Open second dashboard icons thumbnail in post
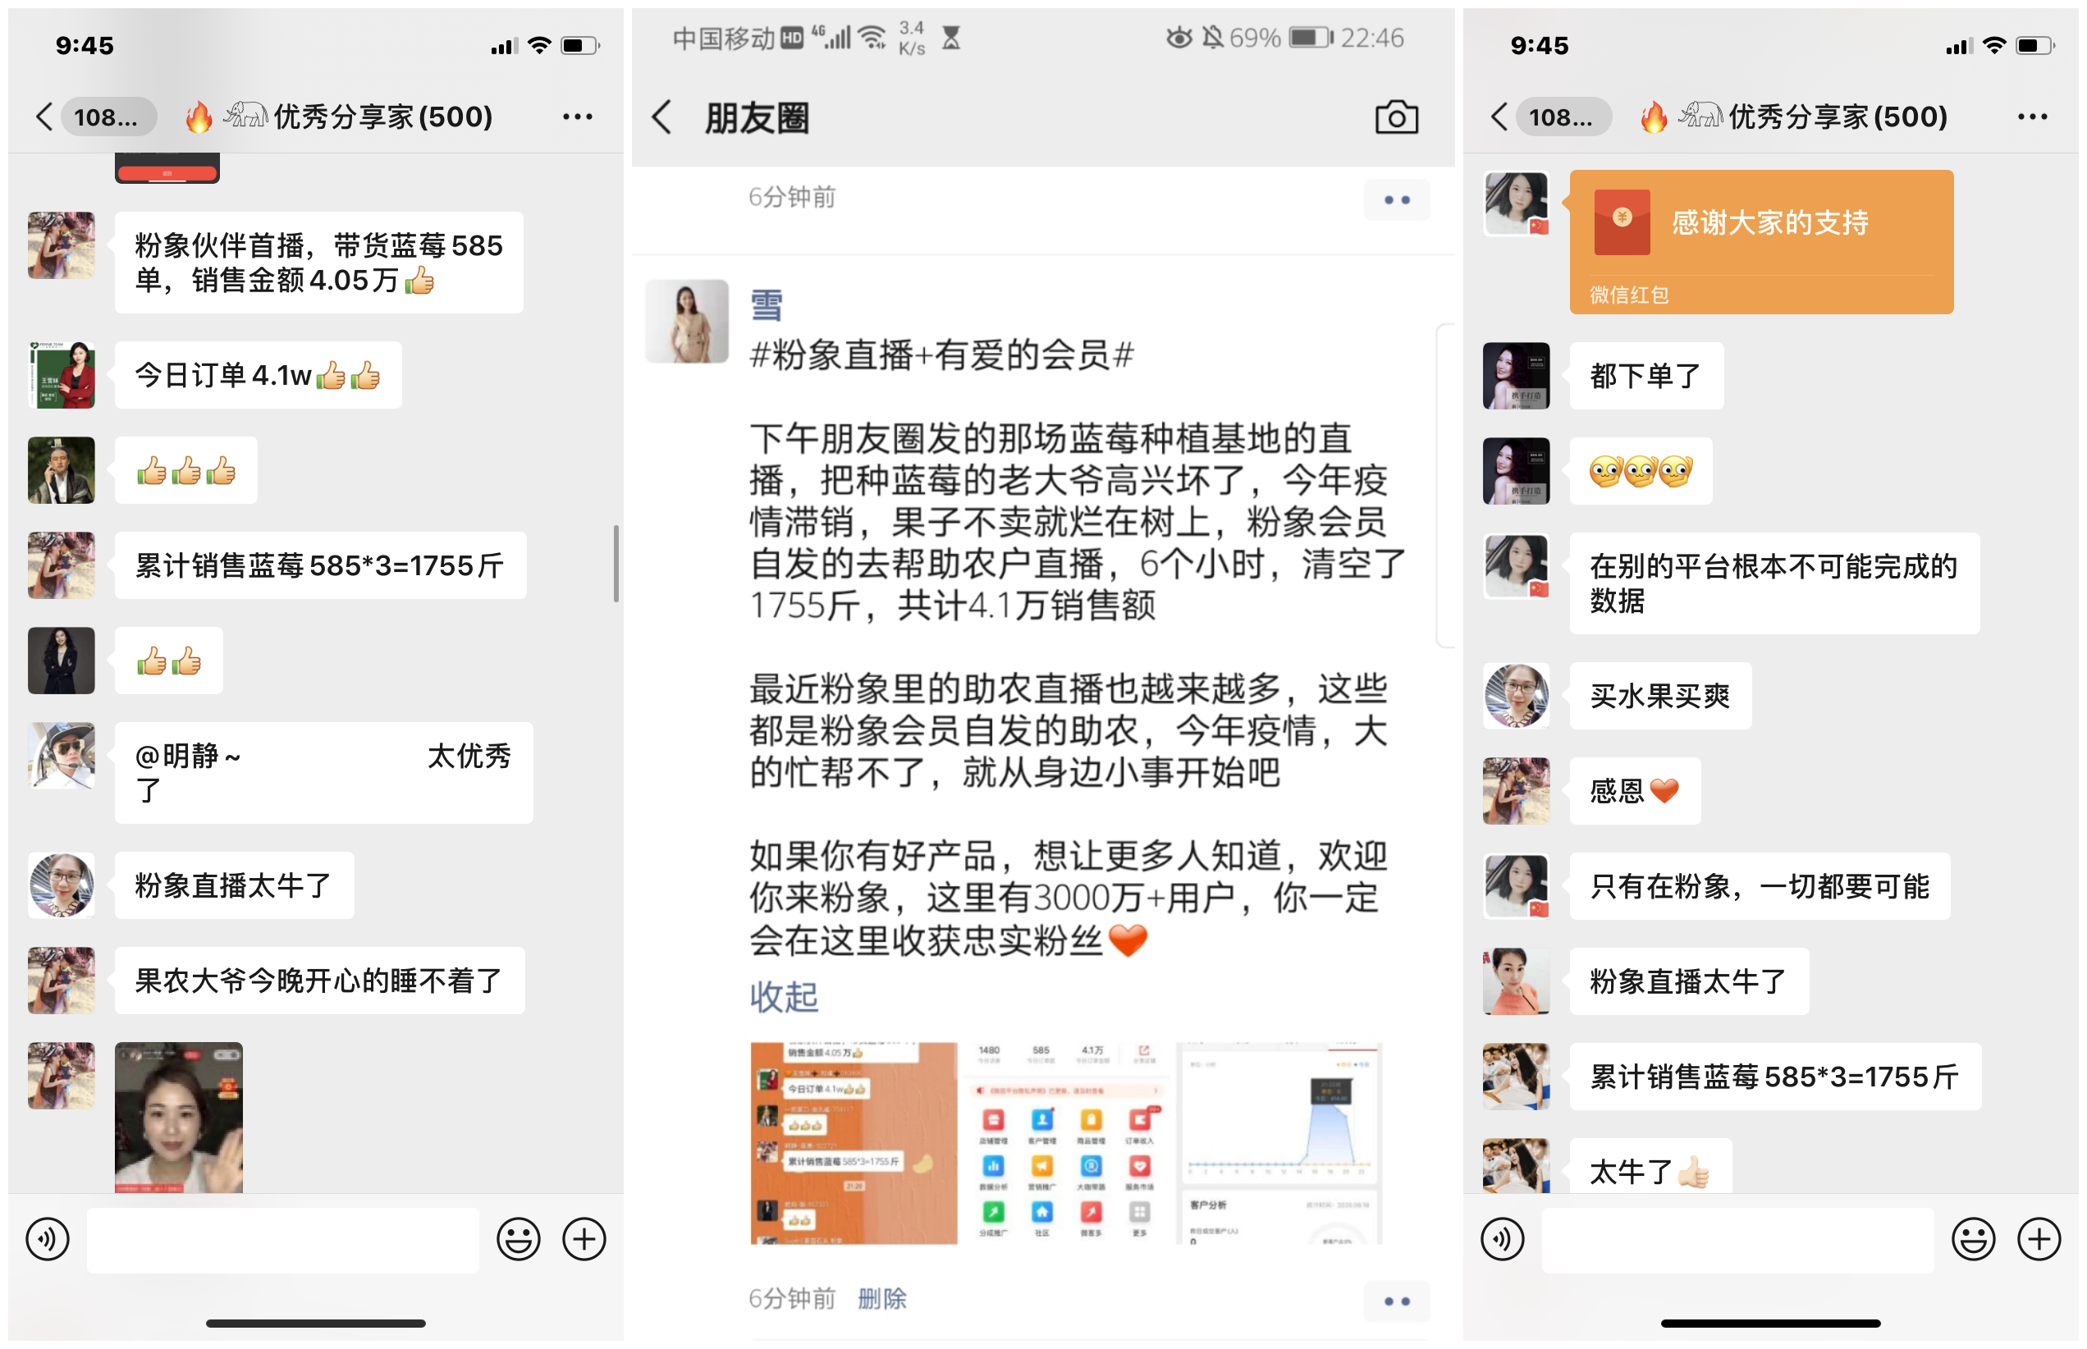This screenshot has height=1349, width=2087. coord(1066,1143)
